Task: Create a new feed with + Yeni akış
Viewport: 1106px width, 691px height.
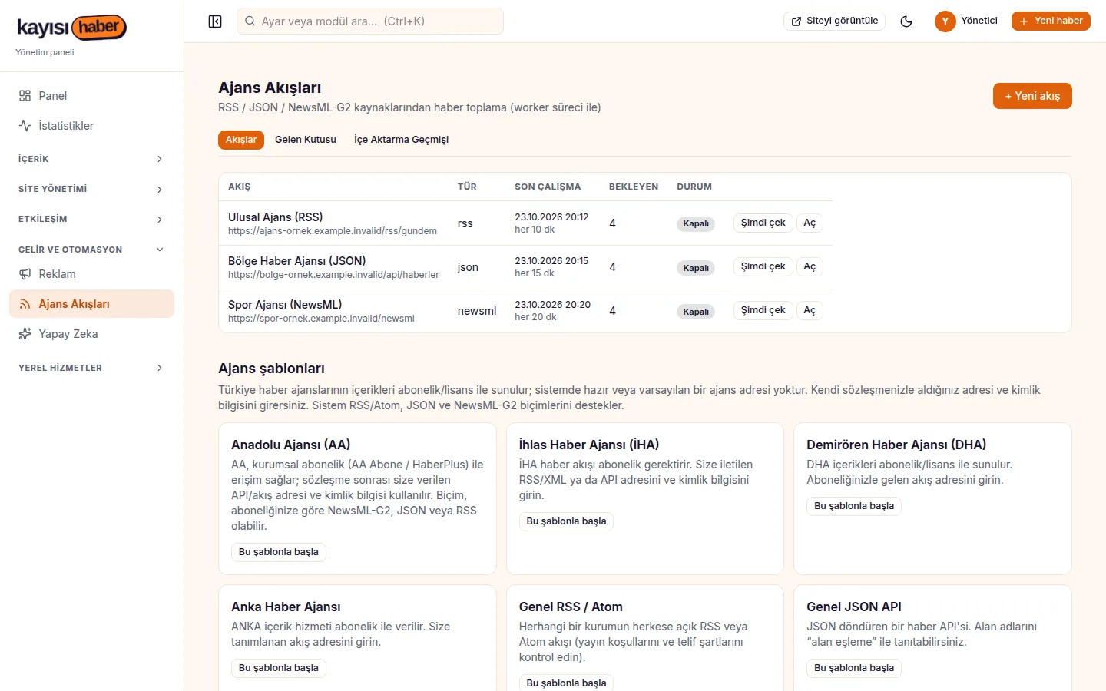Action: 1032,96
